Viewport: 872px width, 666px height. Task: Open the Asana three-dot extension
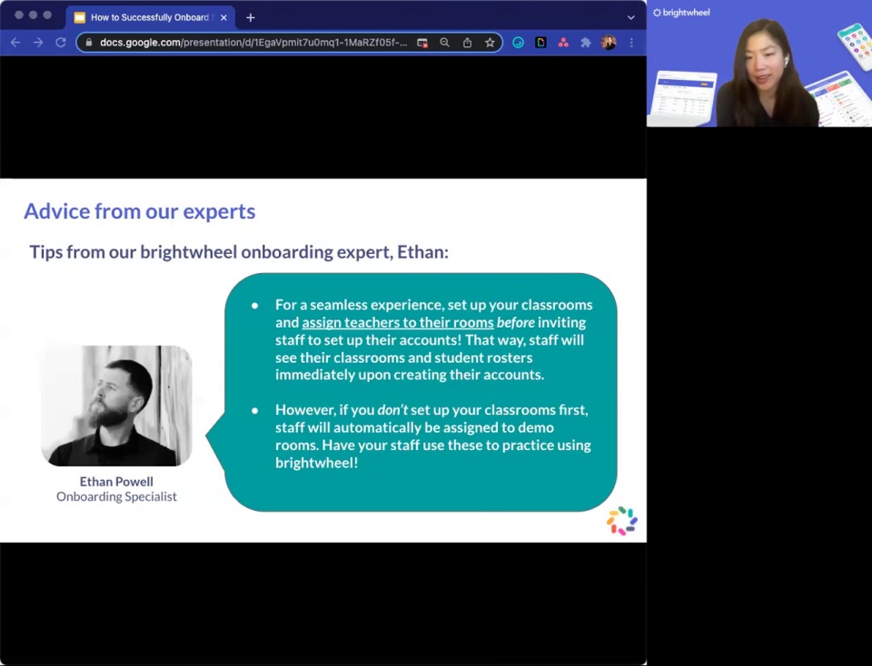pos(563,43)
